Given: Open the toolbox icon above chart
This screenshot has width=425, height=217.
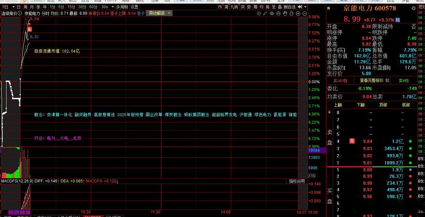Looking at the screenshot, I should [278, 13].
